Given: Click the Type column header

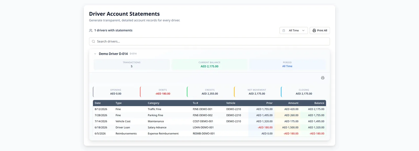Looking at the screenshot, I should click(x=119, y=103).
